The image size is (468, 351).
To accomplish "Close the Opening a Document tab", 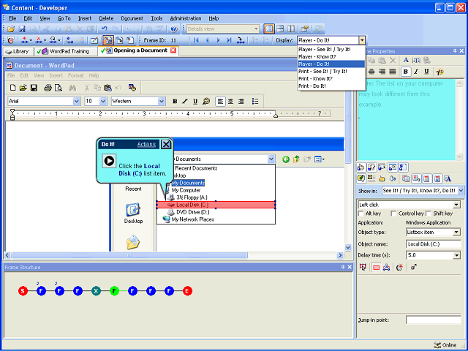I will pos(173,50).
